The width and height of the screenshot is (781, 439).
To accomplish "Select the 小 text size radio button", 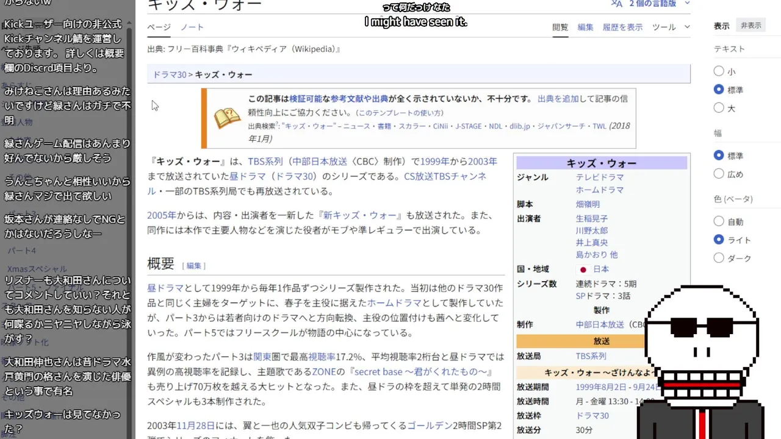I will tap(719, 71).
